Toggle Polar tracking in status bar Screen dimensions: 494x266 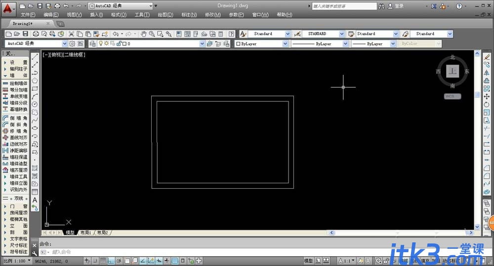(x=119, y=261)
